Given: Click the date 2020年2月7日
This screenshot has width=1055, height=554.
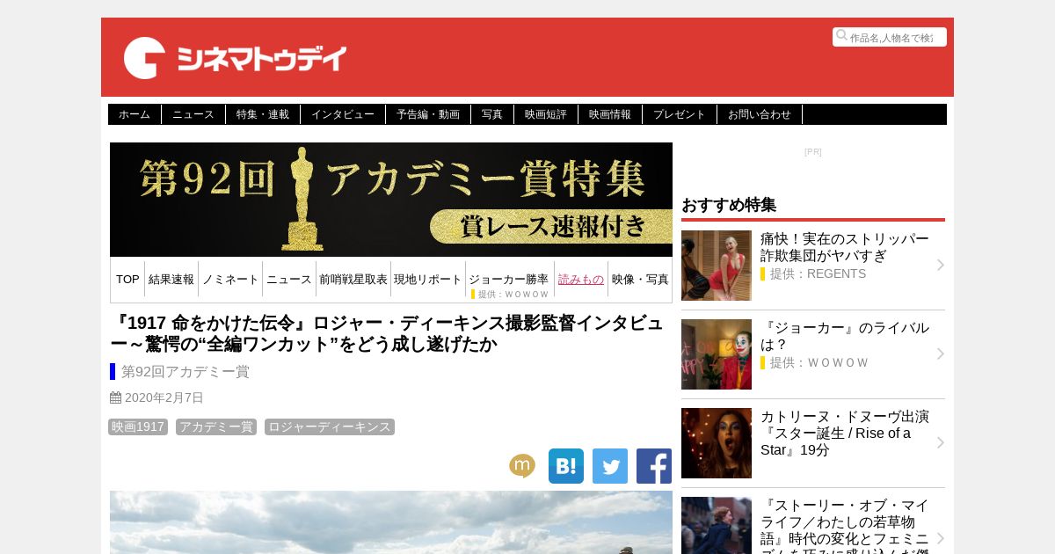Looking at the screenshot, I should click(x=164, y=397).
